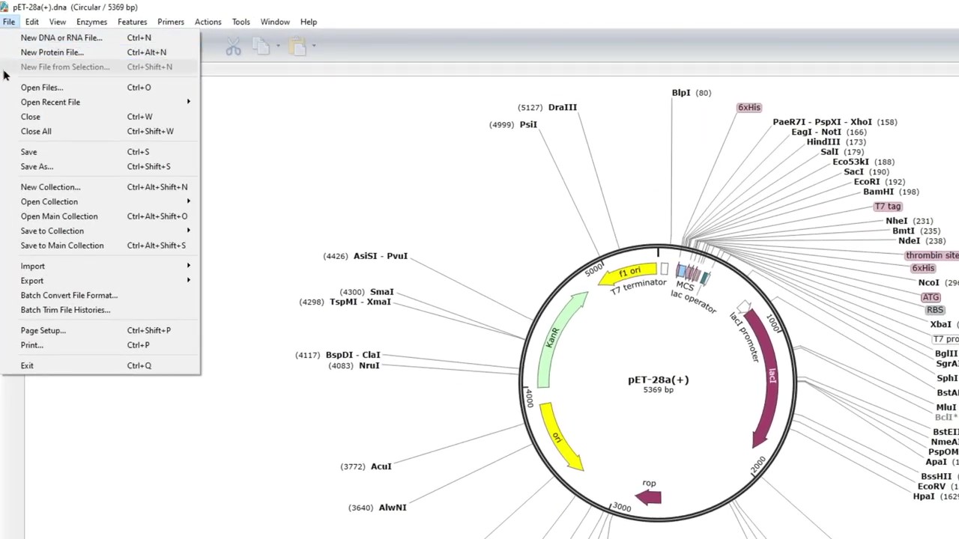Click the DraIII restriction site label
This screenshot has width=959, height=539.
tap(562, 107)
